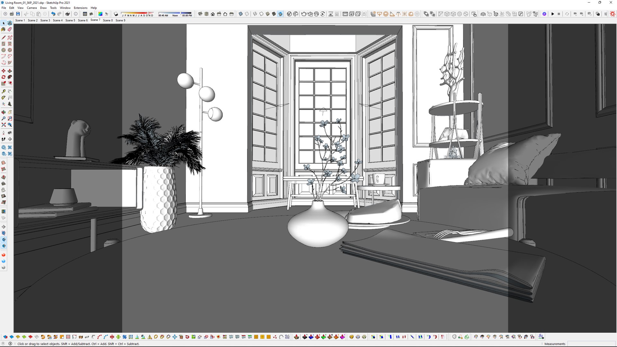Toggle Hidden Line face style

pos(262,14)
